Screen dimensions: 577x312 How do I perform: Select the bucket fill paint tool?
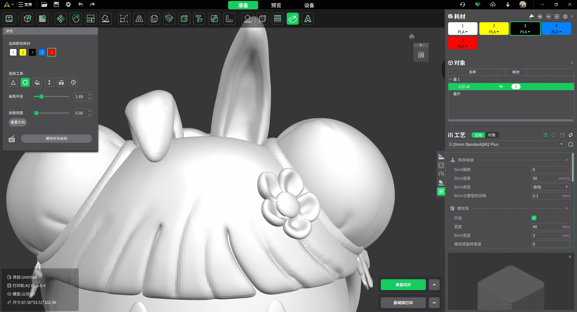pyautogui.click(x=37, y=82)
